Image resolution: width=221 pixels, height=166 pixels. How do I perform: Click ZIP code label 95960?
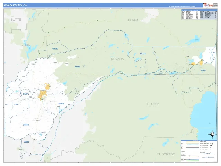[55, 49]
